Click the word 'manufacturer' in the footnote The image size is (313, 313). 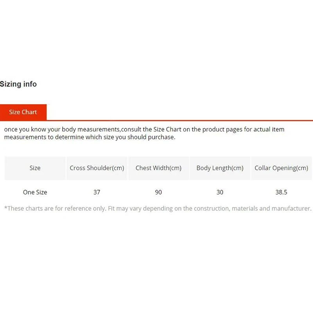point(291,209)
